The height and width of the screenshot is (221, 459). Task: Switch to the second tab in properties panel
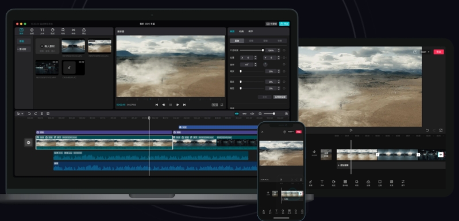[x=241, y=31]
